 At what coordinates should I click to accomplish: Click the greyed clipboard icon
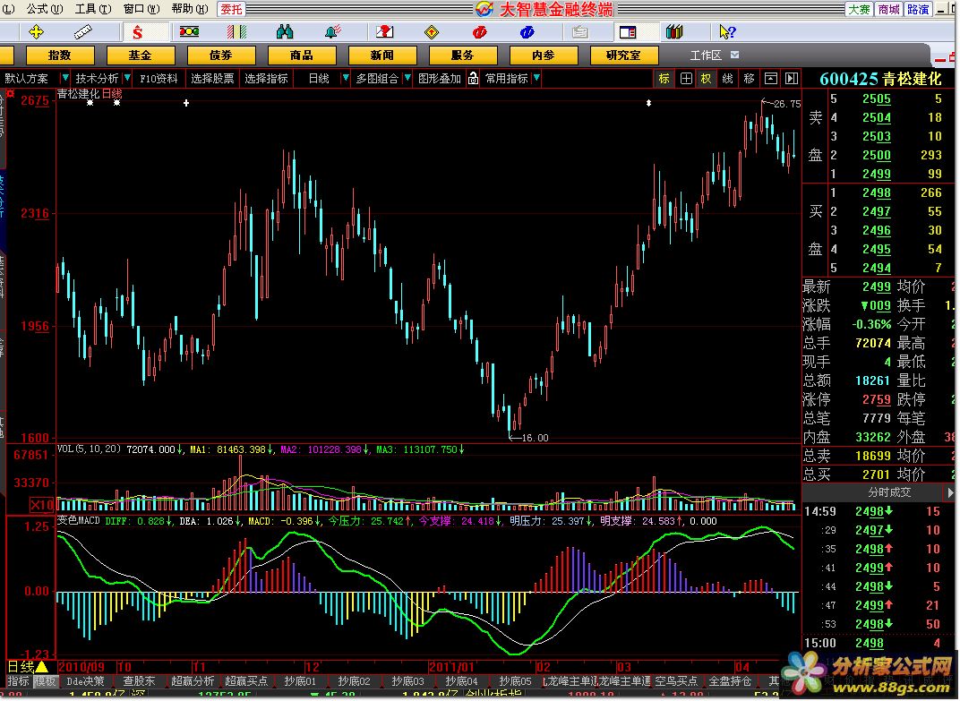pyautogui.click(x=579, y=32)
